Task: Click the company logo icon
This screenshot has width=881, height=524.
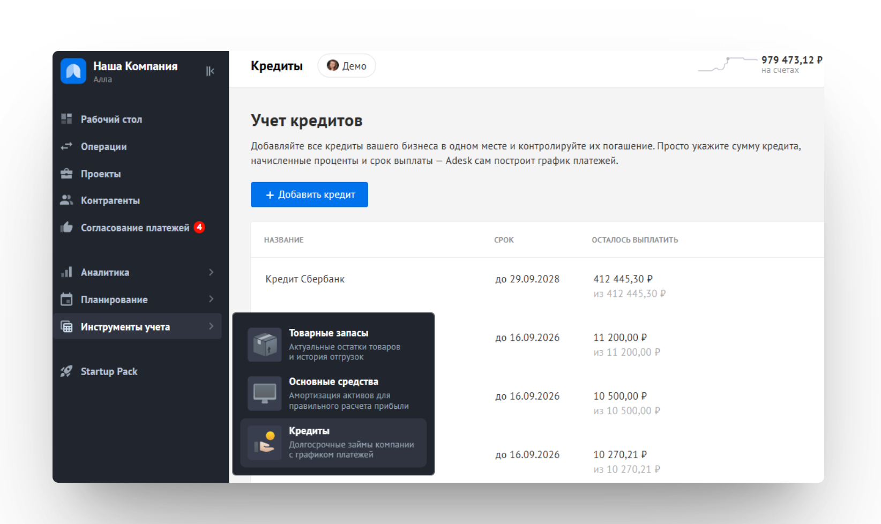Action: pyautogui.click(x=73, y=71)
